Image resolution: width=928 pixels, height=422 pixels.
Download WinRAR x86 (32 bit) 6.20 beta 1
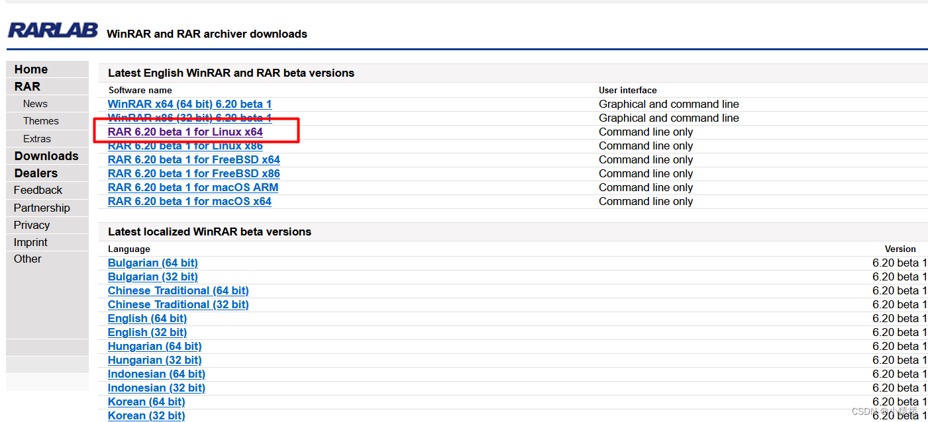(189, 118)
